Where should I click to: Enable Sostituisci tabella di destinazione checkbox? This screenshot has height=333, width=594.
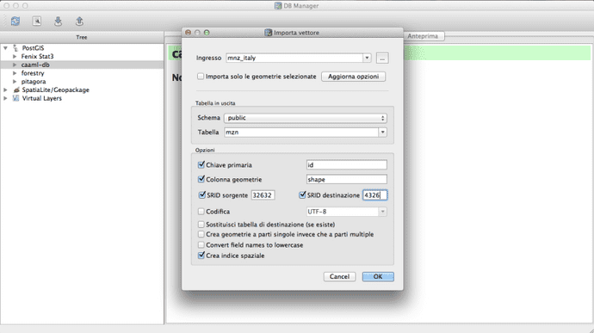tap(201, 225)
